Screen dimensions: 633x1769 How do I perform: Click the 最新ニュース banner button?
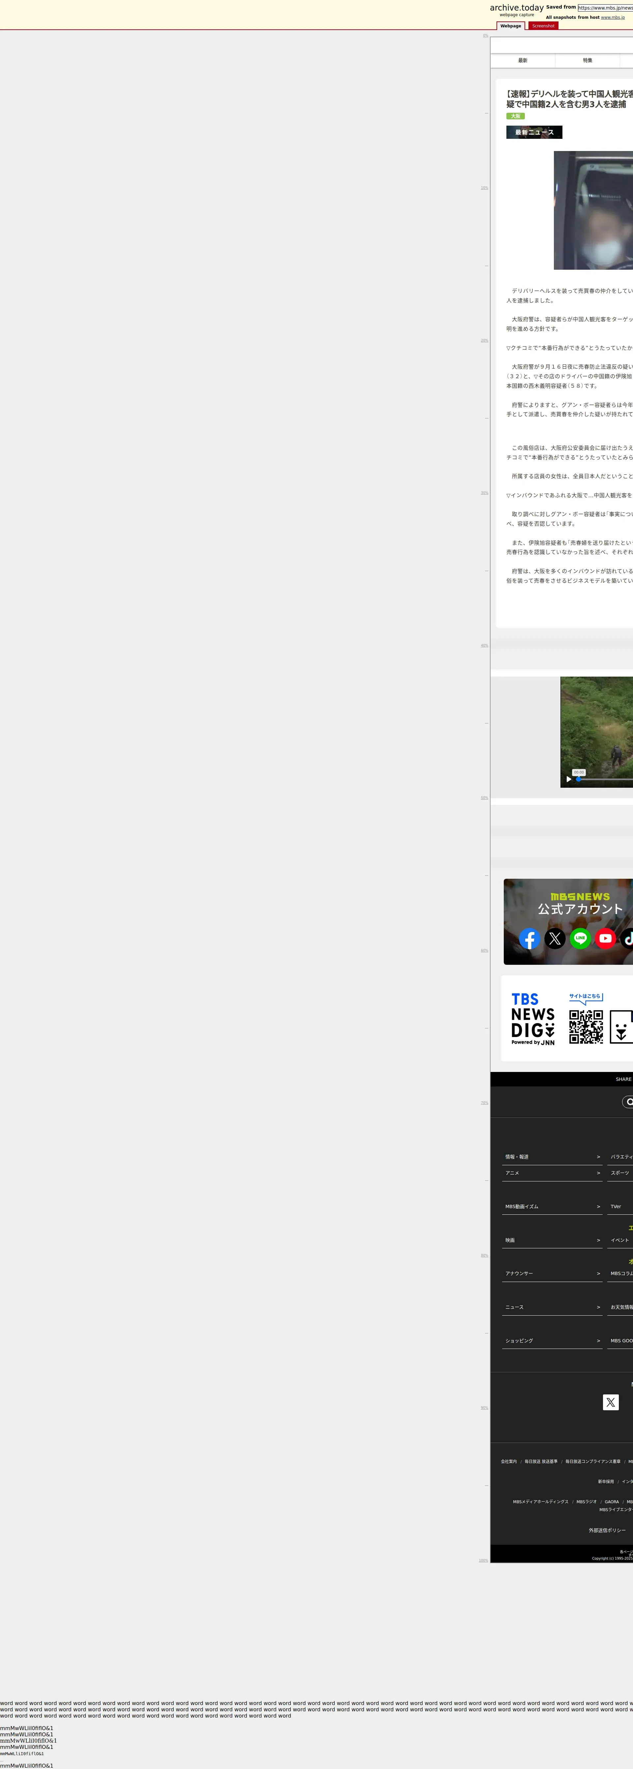[534, 133]
